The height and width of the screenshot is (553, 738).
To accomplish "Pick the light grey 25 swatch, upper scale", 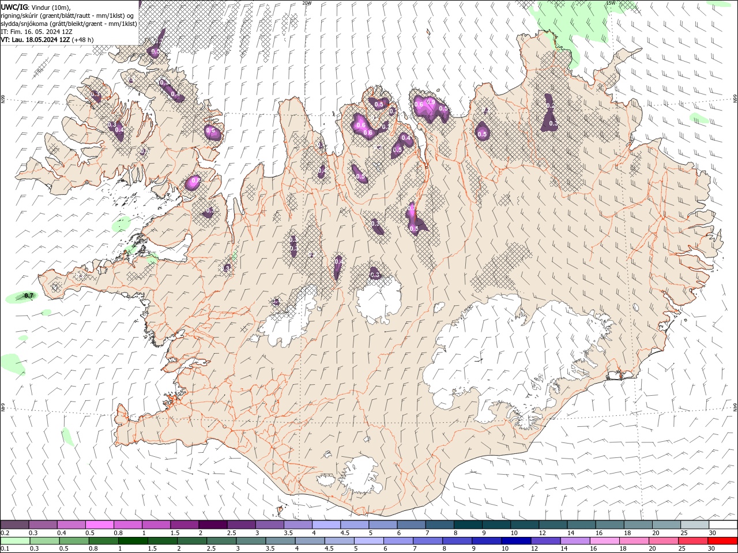I will click(x=695, y=525).
